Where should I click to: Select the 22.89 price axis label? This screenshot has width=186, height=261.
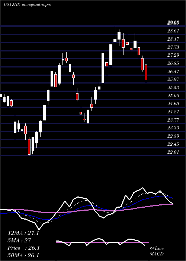(x=173, y=136)
